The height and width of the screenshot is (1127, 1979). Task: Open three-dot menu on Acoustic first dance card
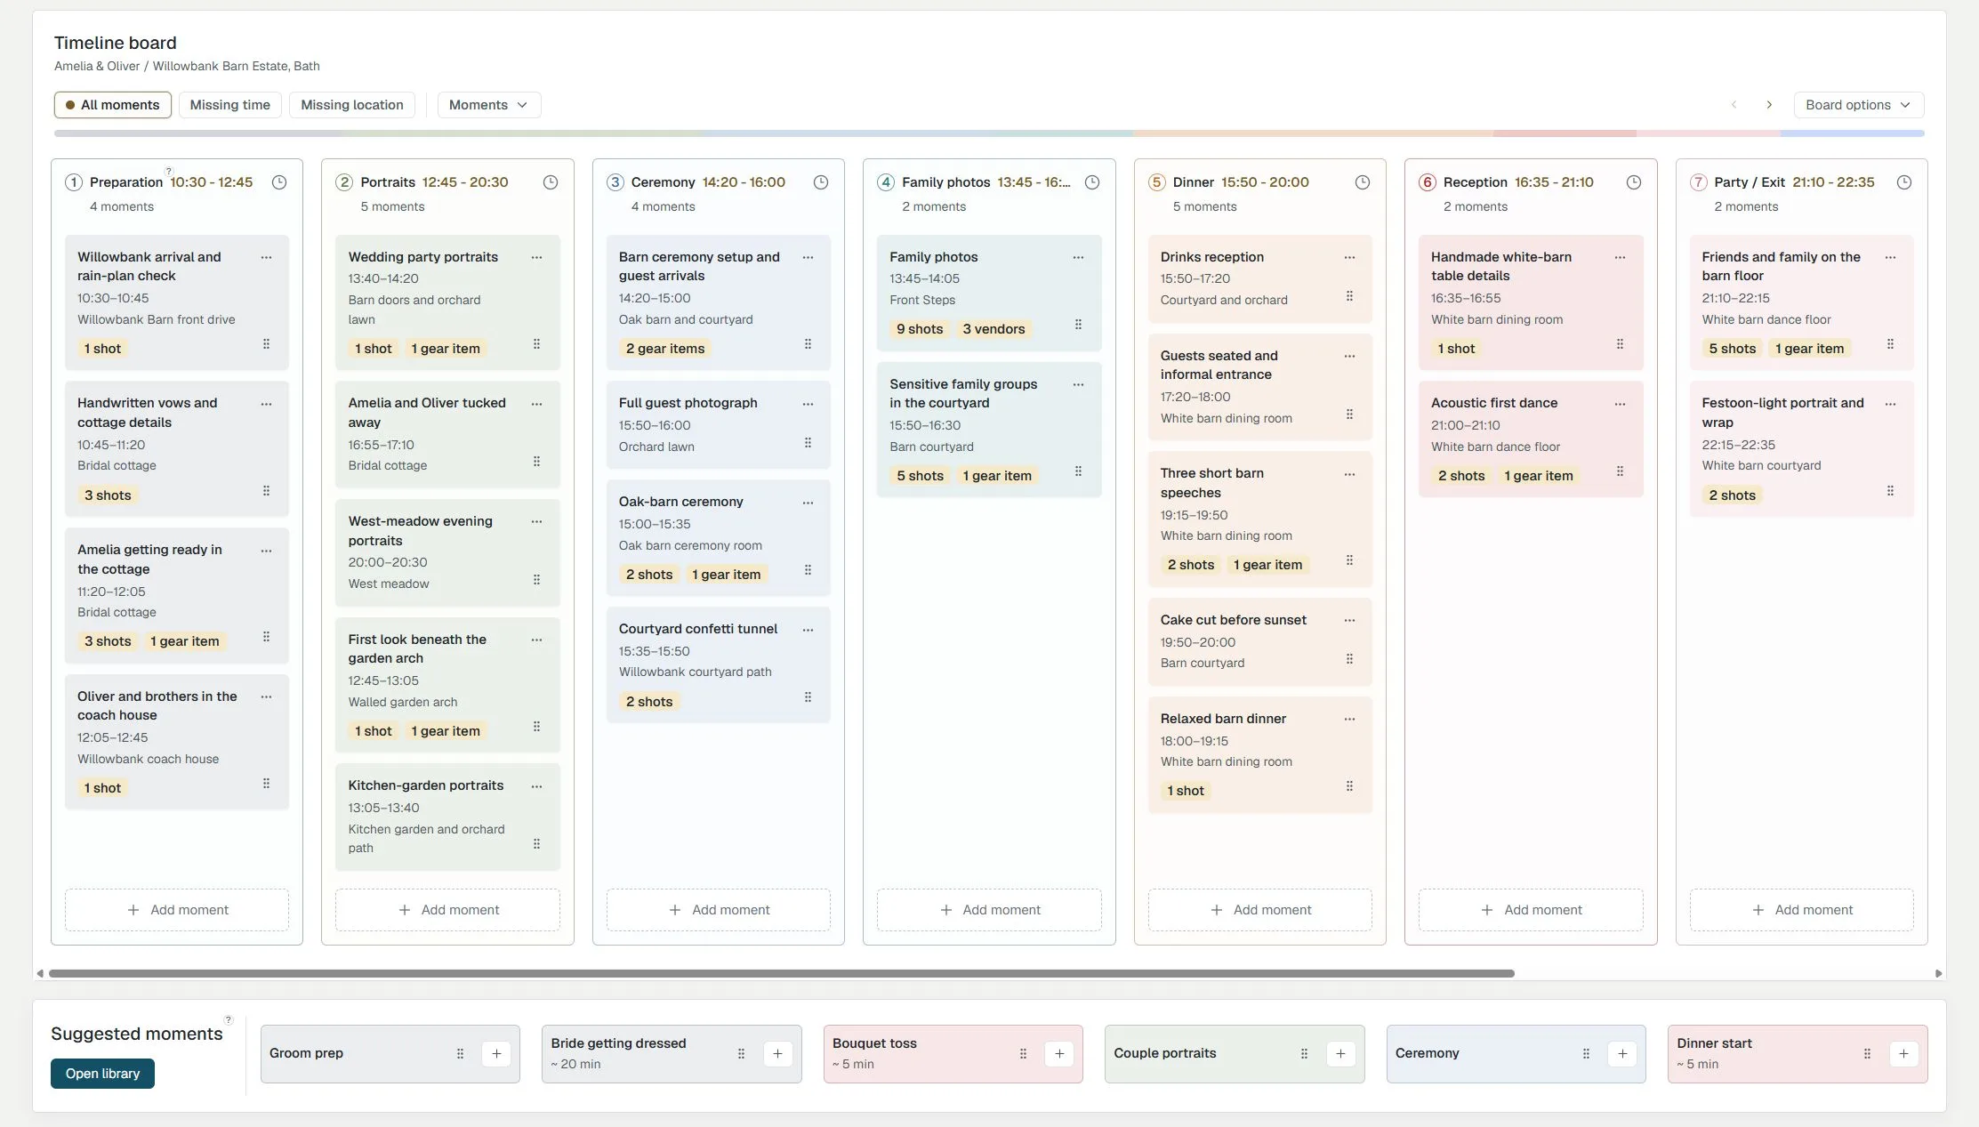[x=1620, y=404]
